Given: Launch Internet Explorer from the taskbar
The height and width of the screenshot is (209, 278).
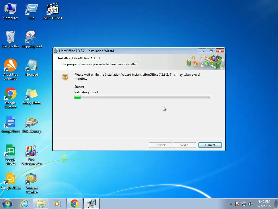Looking at the screenshot, I should [x=24, y=204].
